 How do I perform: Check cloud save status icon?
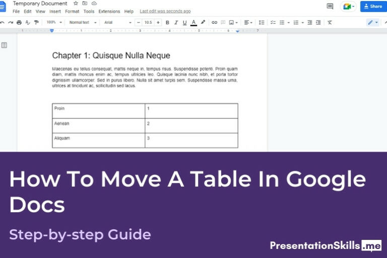(94, 3)
